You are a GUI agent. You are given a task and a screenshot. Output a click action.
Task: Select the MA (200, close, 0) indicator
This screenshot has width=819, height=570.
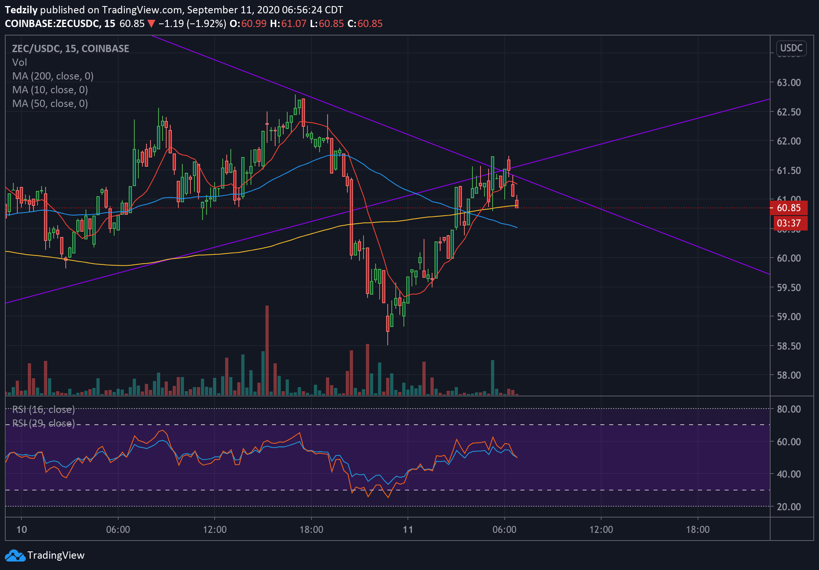[53, 76]
